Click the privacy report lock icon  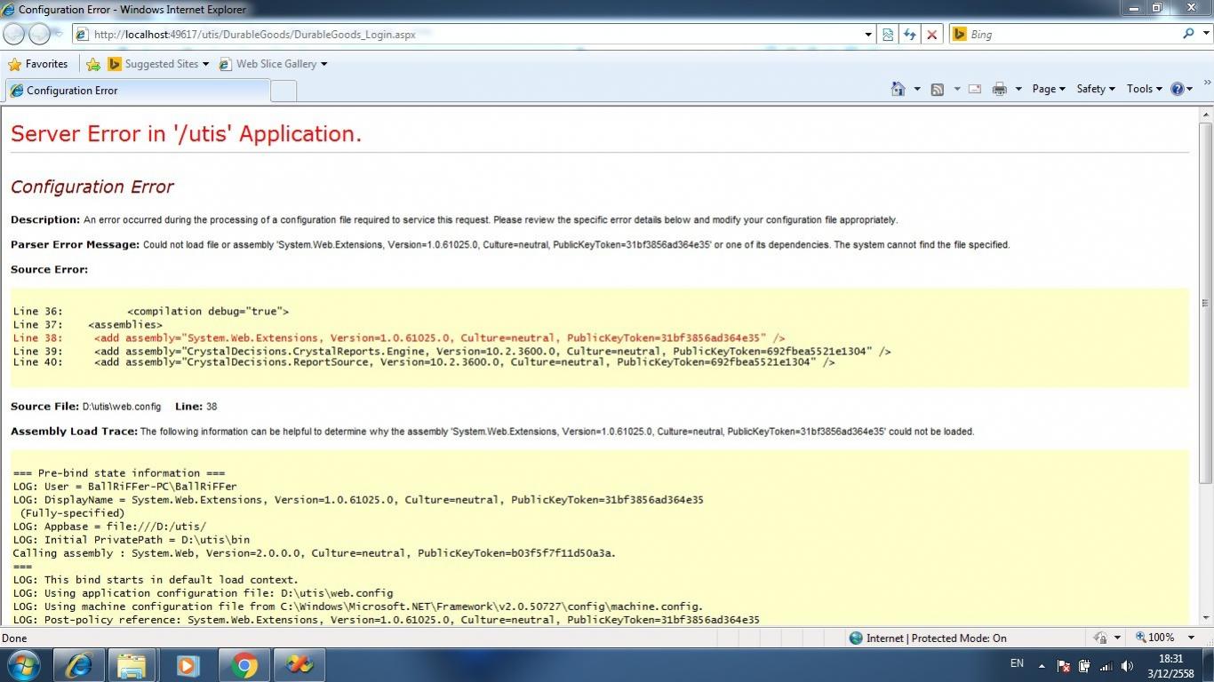1100,638
